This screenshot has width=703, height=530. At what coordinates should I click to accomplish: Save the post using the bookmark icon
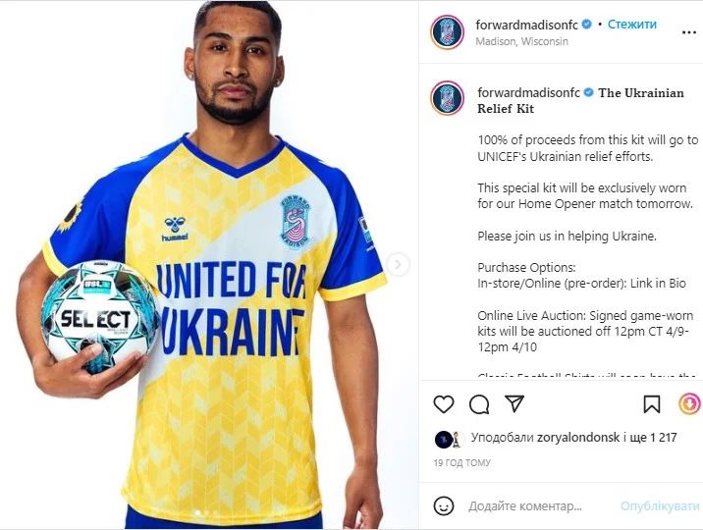(x=651, y=404)
